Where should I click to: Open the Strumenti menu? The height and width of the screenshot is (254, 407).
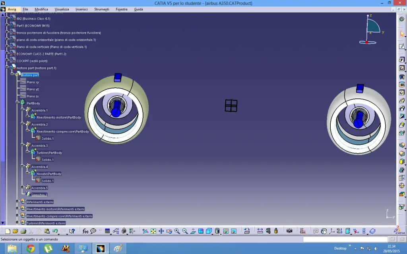click(x=101, y=10)
